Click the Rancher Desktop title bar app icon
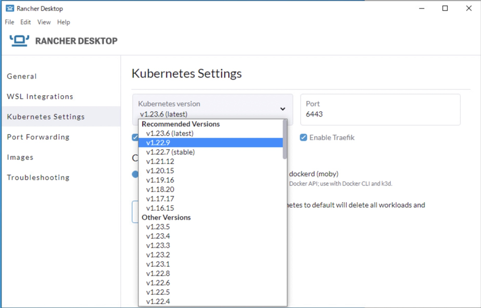The height and width of the screenshot is (308, 481). pyautogui.click(x=10, y=8)
